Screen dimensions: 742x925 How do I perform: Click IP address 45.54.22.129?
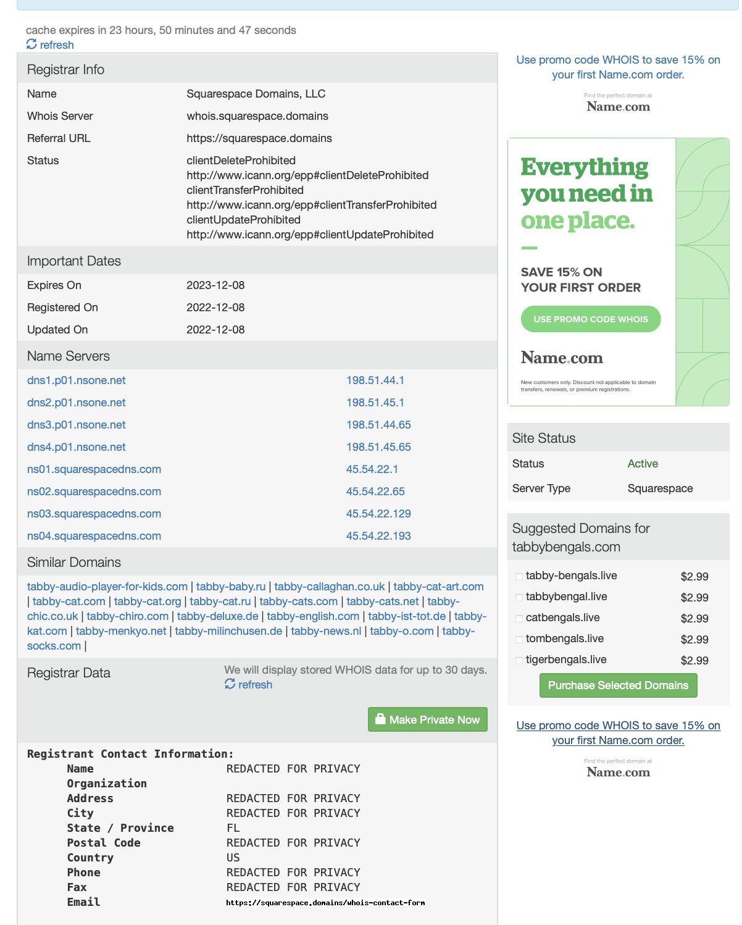(378, 514)
